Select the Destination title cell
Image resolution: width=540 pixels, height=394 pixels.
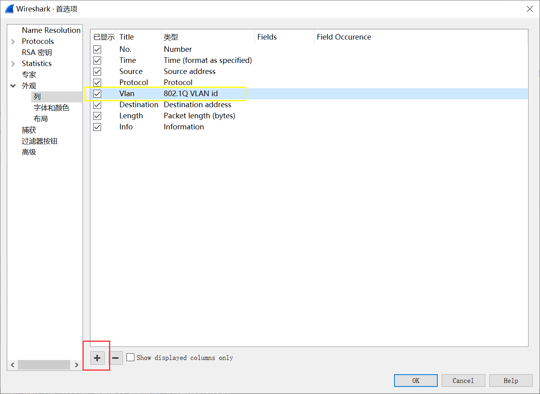click(139, 104)
